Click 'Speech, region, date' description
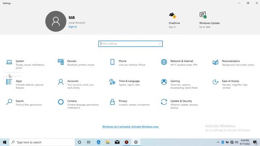Screen dimensions: 260x146 tap(129, 85)
